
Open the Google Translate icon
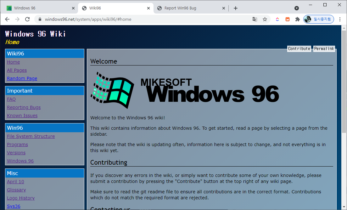click(x=255, y=19)
